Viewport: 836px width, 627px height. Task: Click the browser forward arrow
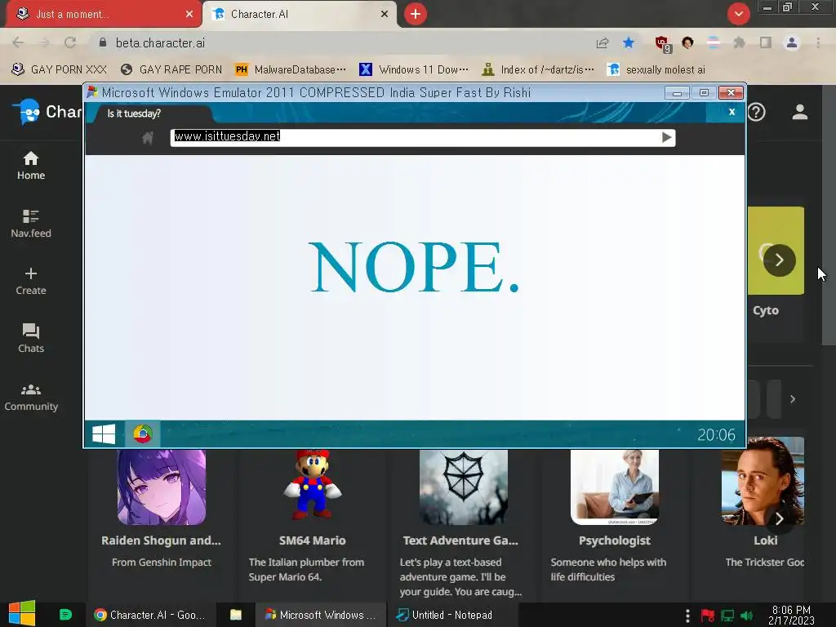click(44, 42)
